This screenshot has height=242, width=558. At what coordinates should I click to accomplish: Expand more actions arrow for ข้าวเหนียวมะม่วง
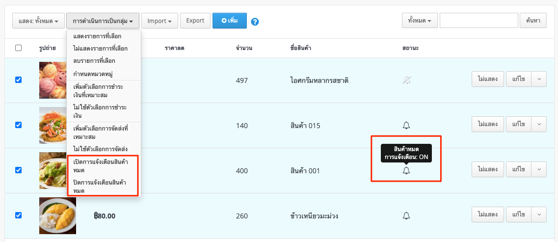click(539, 215)
